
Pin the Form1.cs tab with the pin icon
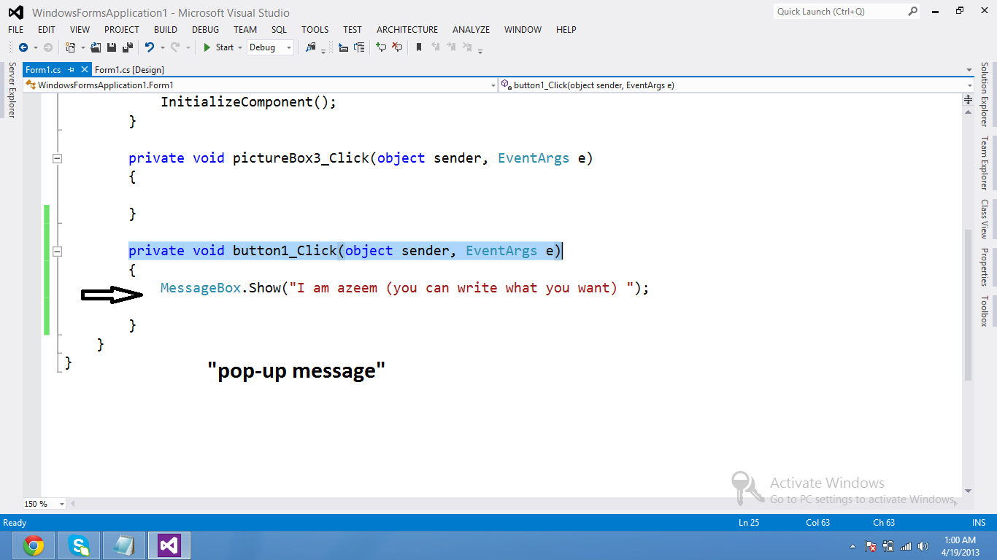pyautogui.click(x=70, y=69)
